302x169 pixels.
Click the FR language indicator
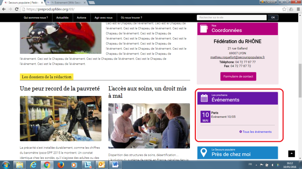[250, 164]
